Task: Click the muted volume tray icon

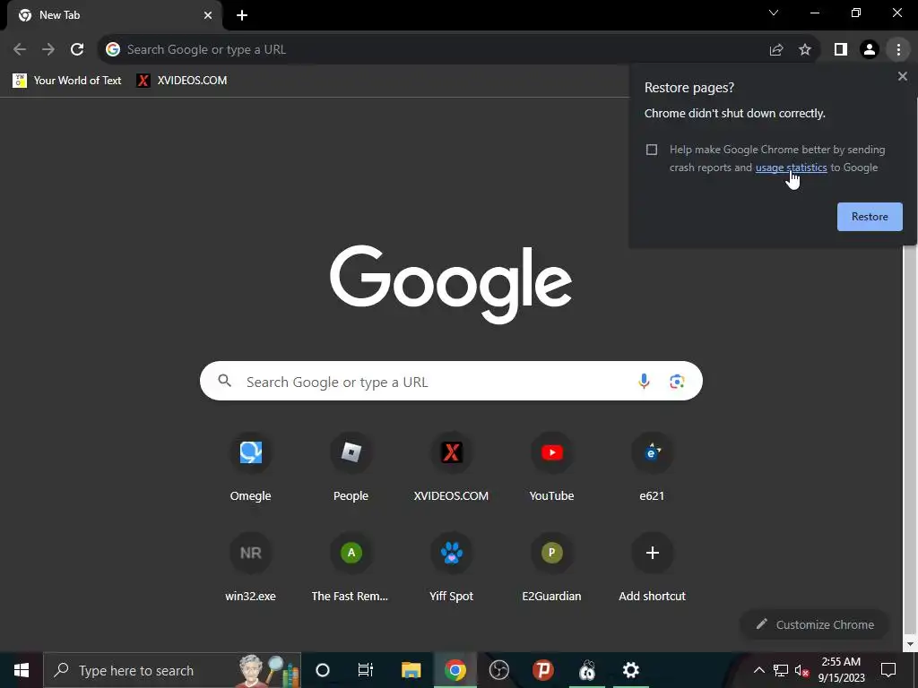Action: click(801, 670)
